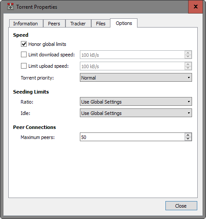206x219 pixels.
Task: Open the Idle seeding limit dropdown
Action: pos(136,113)
